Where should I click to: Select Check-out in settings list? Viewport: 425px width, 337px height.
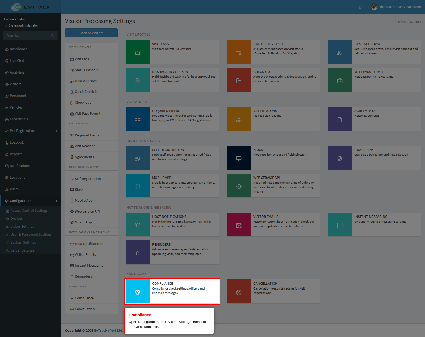91,103
